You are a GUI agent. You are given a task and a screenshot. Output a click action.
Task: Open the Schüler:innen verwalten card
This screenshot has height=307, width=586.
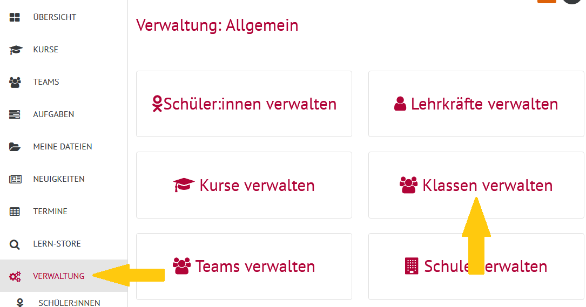coord(244,104)
